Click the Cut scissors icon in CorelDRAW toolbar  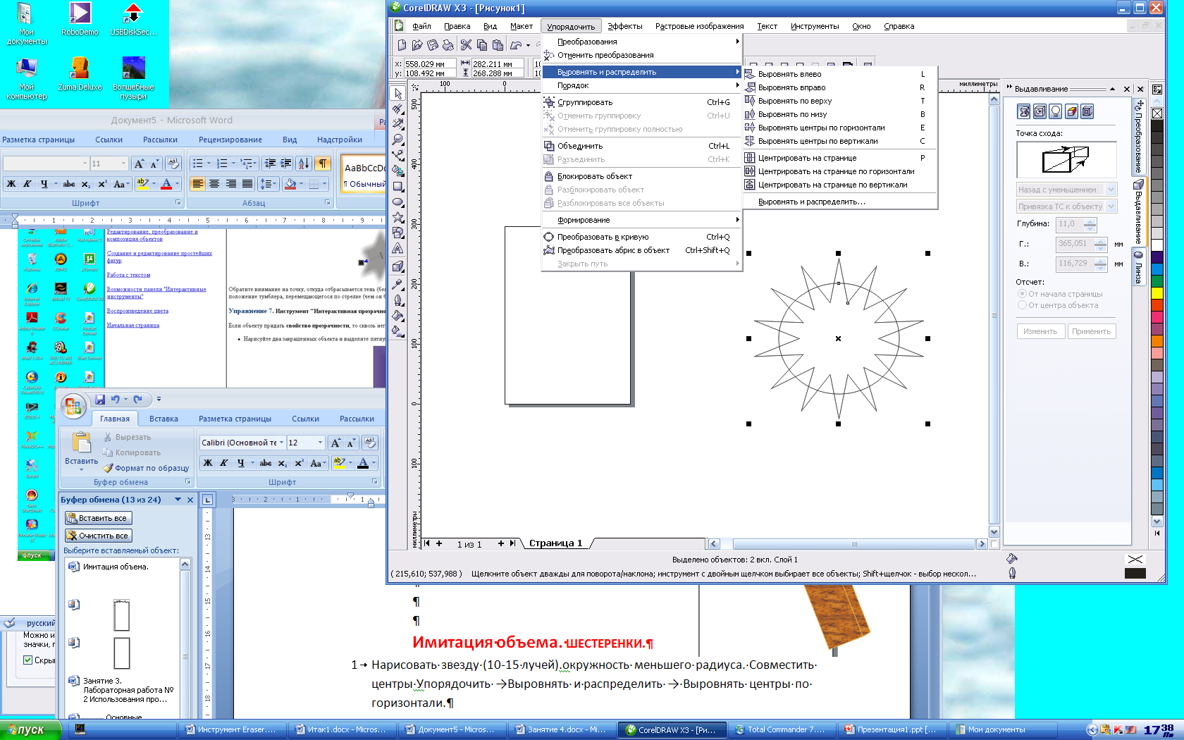(x=466, y=45)
